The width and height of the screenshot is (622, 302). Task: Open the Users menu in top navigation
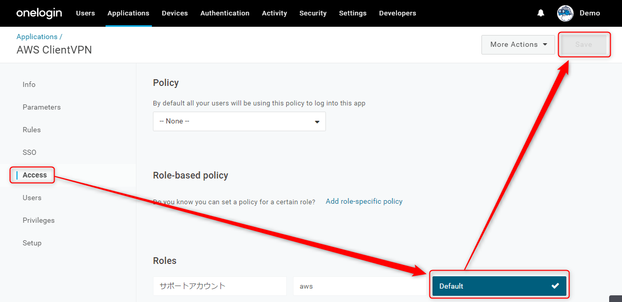(x=85, y=13)
